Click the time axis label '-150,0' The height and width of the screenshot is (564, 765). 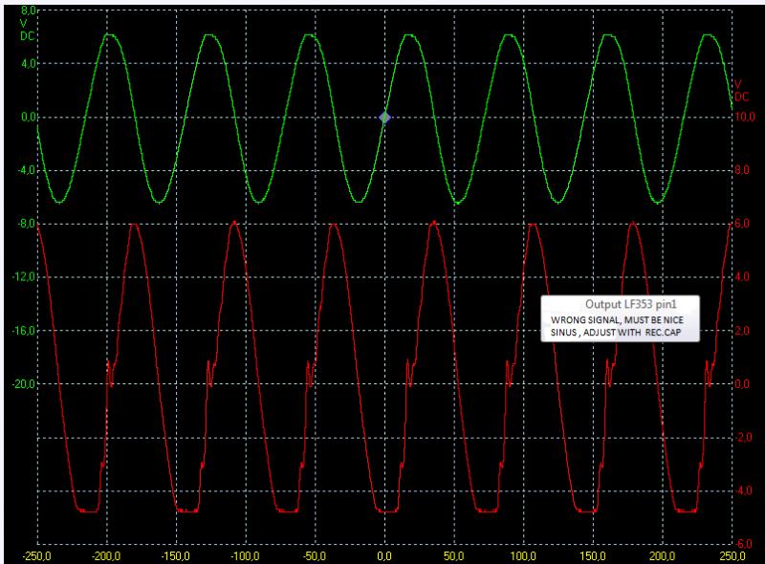(176, 556)
